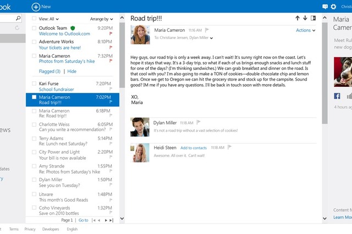Add Heidi Steen to contacts

(194, 148)
